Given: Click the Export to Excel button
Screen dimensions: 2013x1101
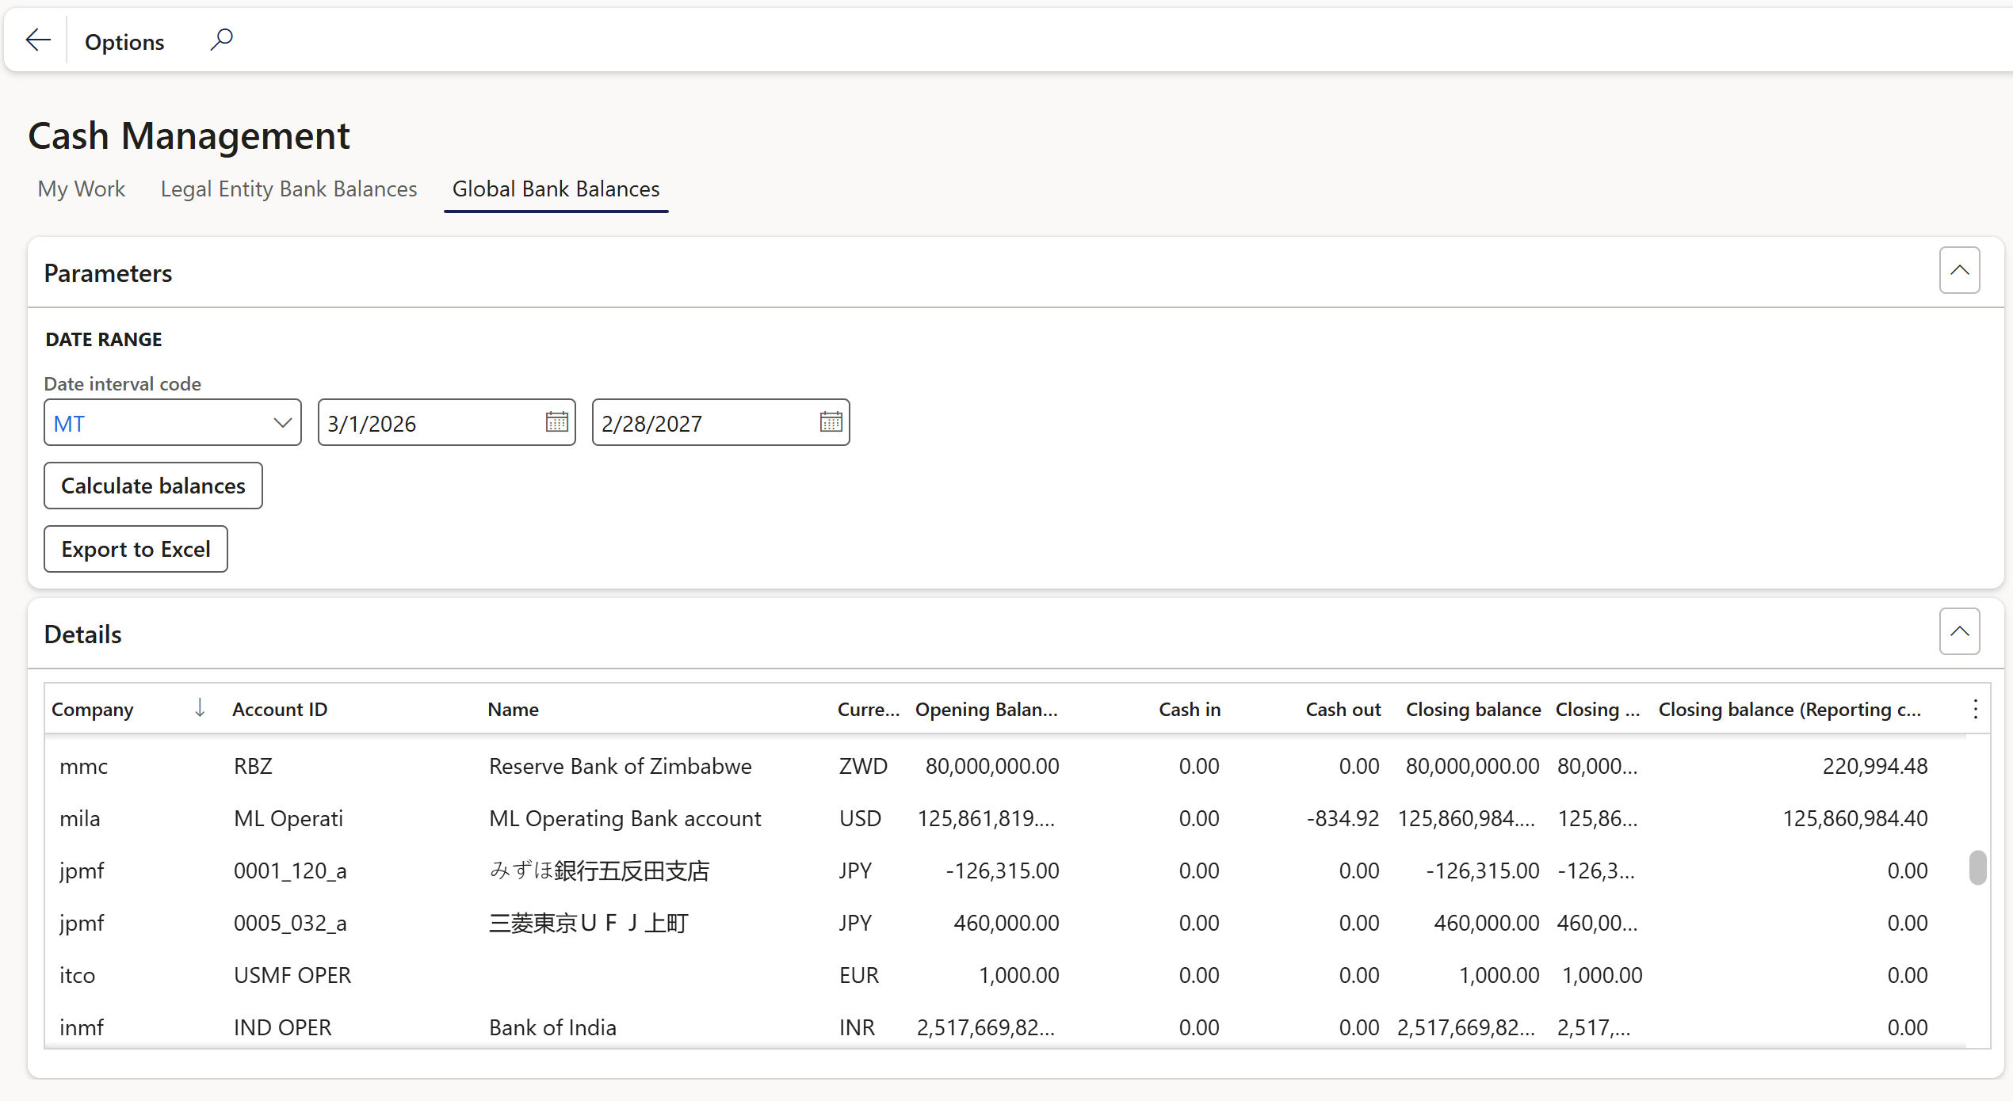Looking at the screenshot, I should [136, 549].
